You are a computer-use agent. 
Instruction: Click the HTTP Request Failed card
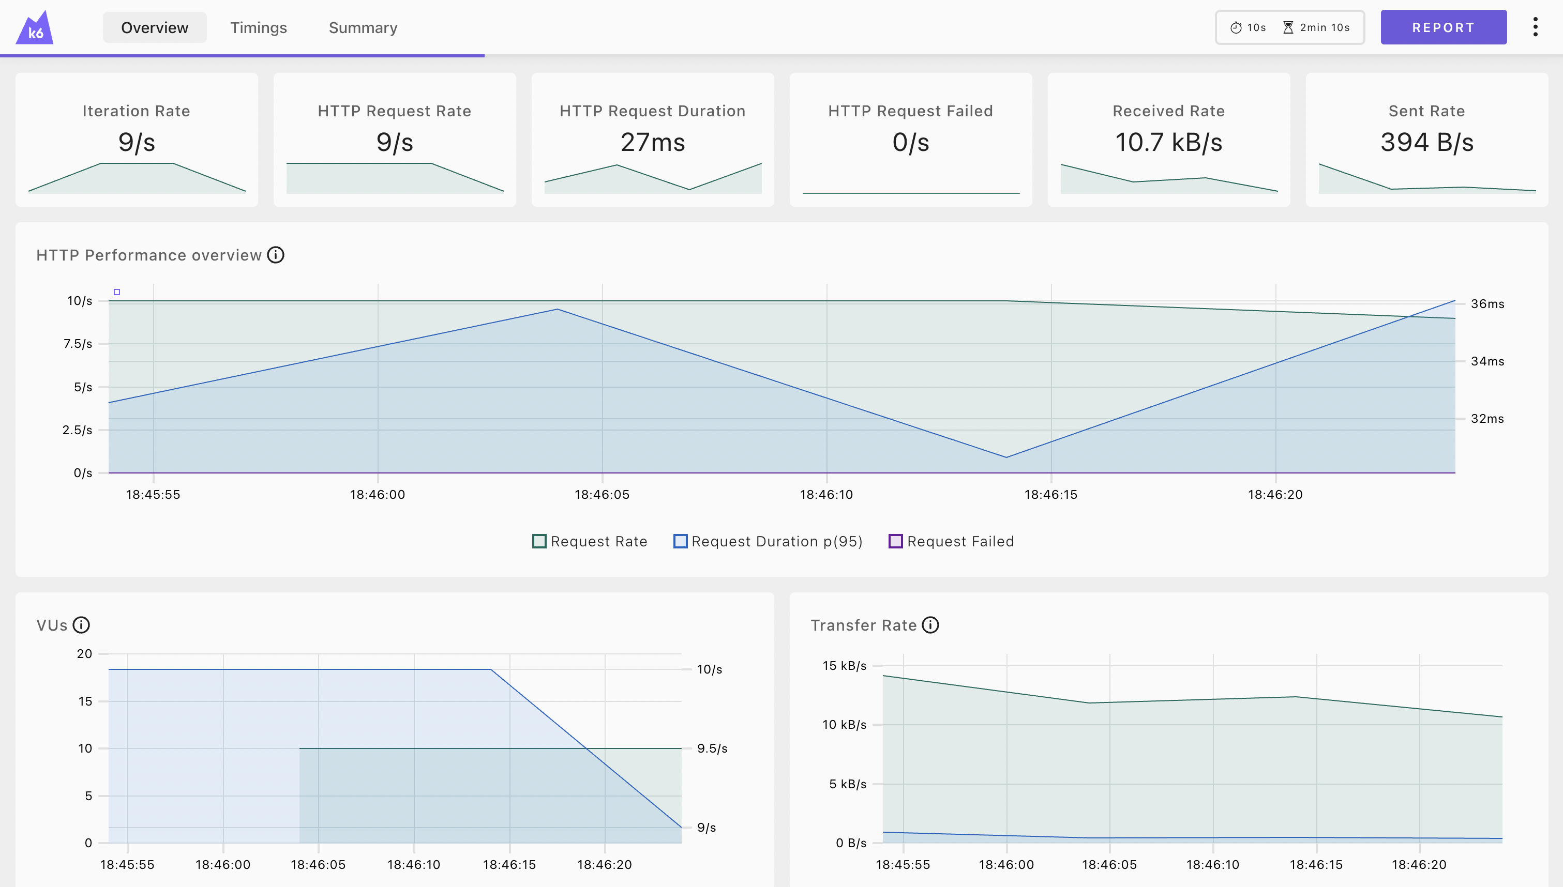click(x=910, y=140)
